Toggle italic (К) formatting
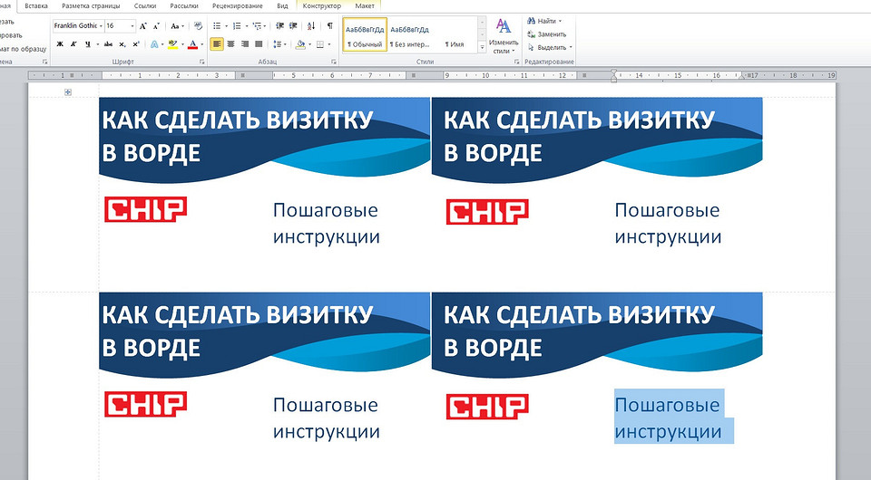 click(73, 44)
